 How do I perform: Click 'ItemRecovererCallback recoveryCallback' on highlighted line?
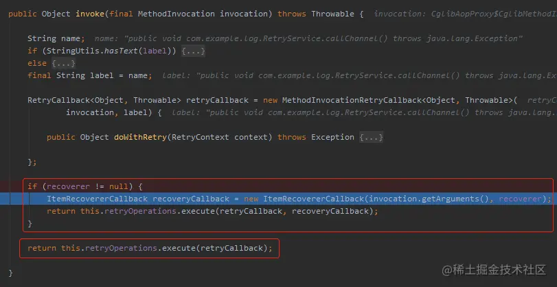[138, 199]
